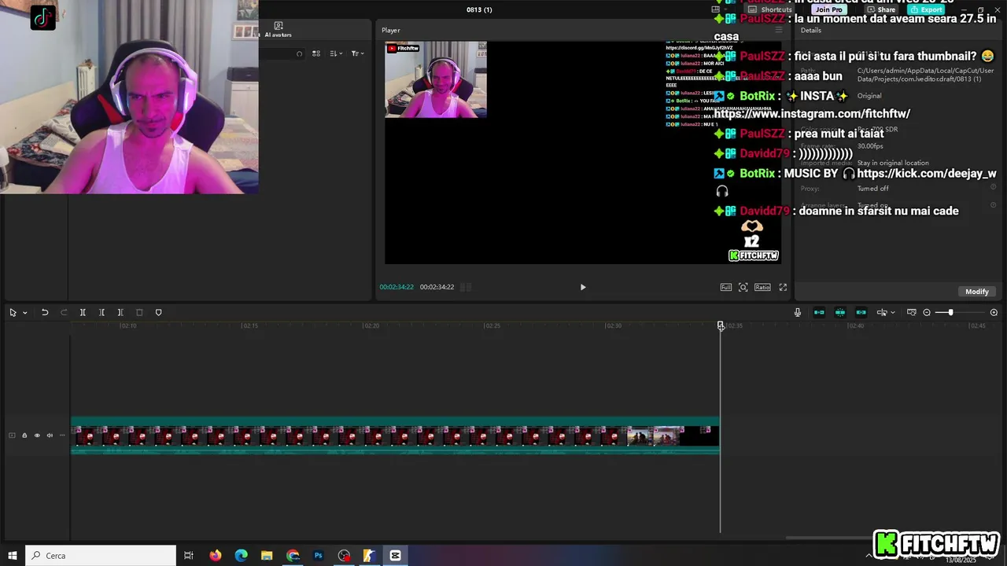
Task: Adjust the timeline zoom slider
Action: tap(950, 313)
